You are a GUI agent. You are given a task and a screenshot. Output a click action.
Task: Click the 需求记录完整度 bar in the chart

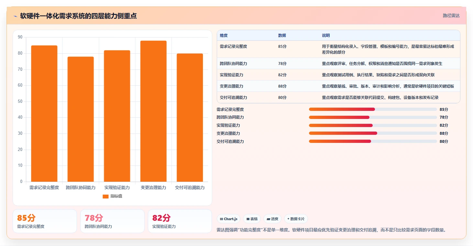coord(44,113)
